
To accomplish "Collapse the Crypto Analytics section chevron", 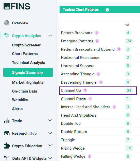I will (50, 35).
